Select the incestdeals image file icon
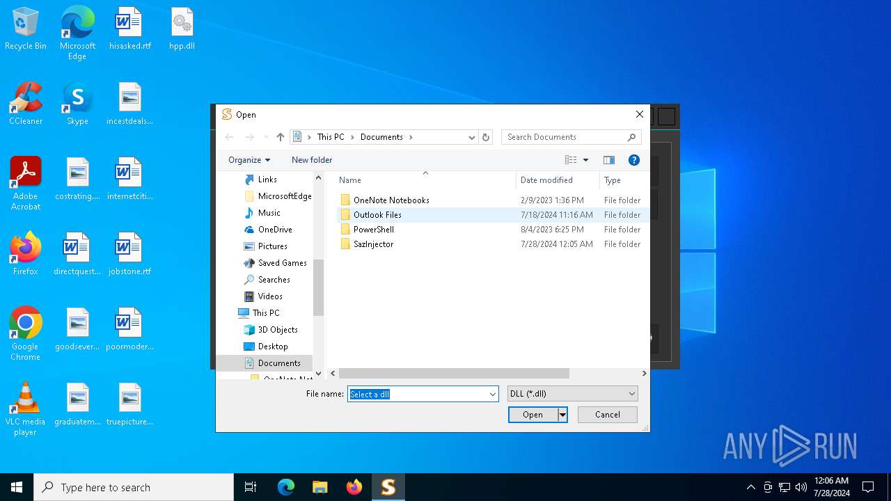Viewport: 891px width, 501px height. pyautogui.click(x=129, y=104)
